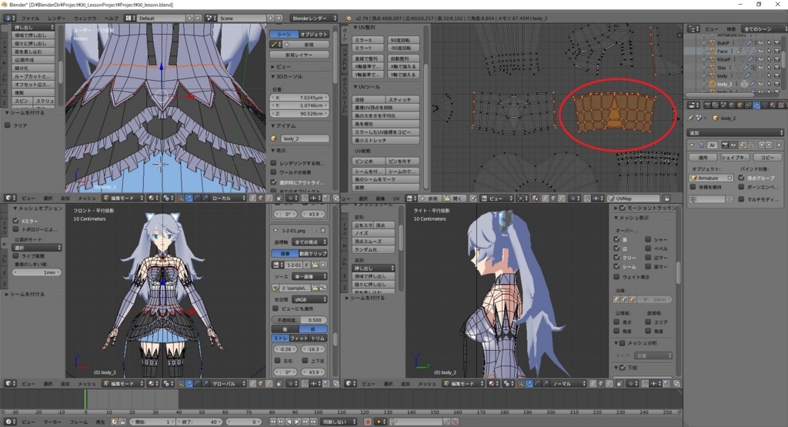Click object data icon next to body_2 item
788x427 pixels.
pos(274,138)
